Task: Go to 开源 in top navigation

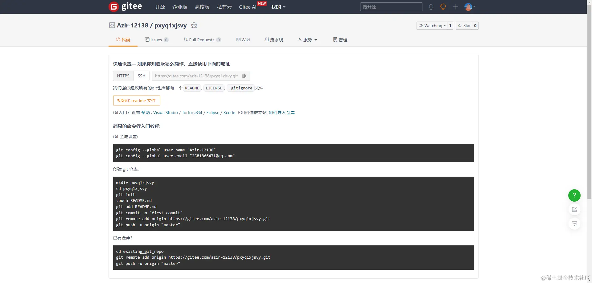Action: (160, 7)
